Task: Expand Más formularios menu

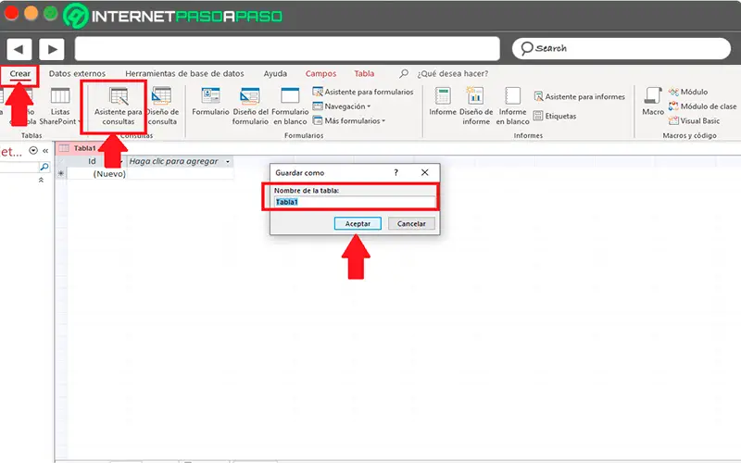Action: click(x=349, y=121)
